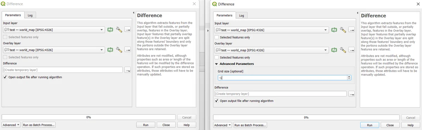The width and height of the screenshot is (422, 130).
Task: Click 0% progress bar in right dialog
Action: pyautogui.click(x=306, y=117)
